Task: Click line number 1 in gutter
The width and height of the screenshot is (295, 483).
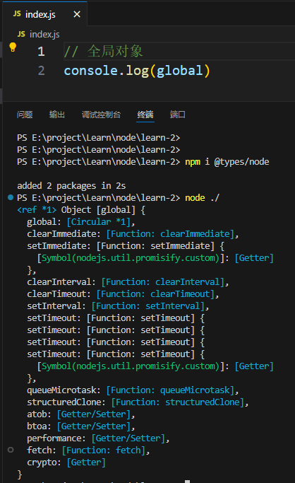Action: coord(41,52)
